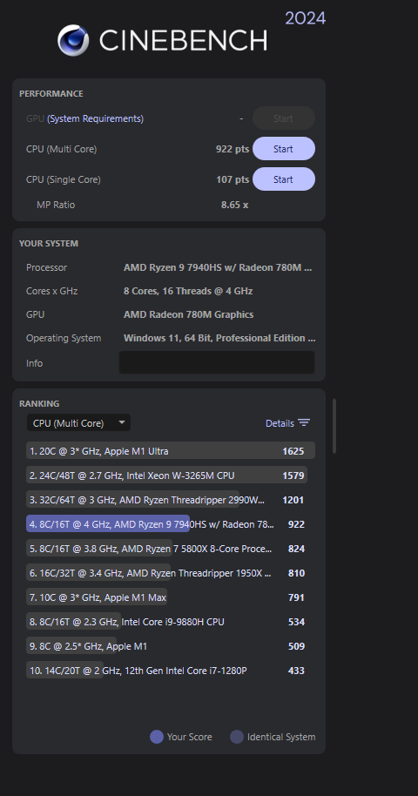Click inside the Info text field

[x=217, y=362]
